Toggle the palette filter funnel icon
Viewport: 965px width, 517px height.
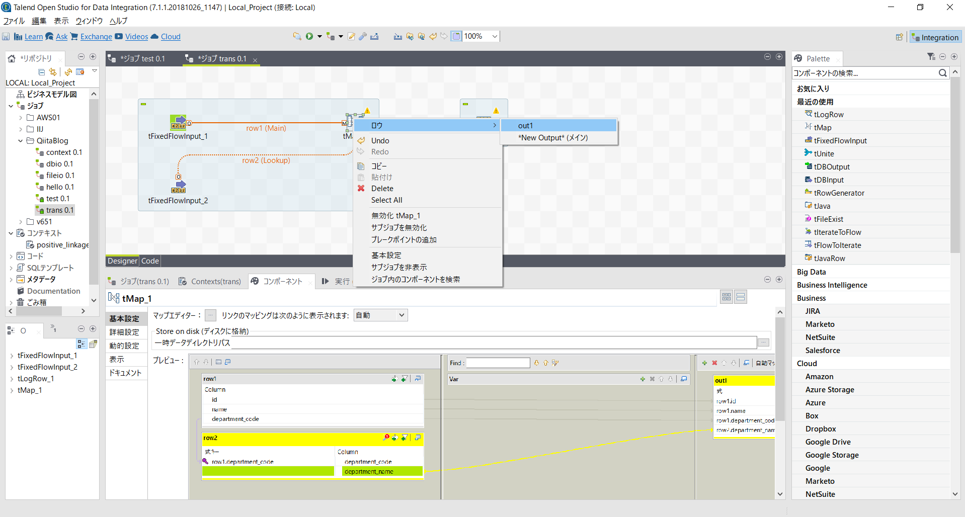(930, 57)
